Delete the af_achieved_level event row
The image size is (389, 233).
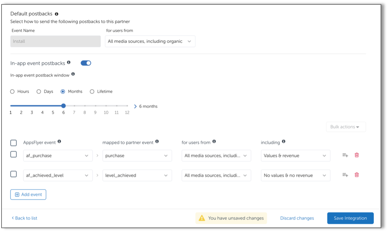[357, 175]
